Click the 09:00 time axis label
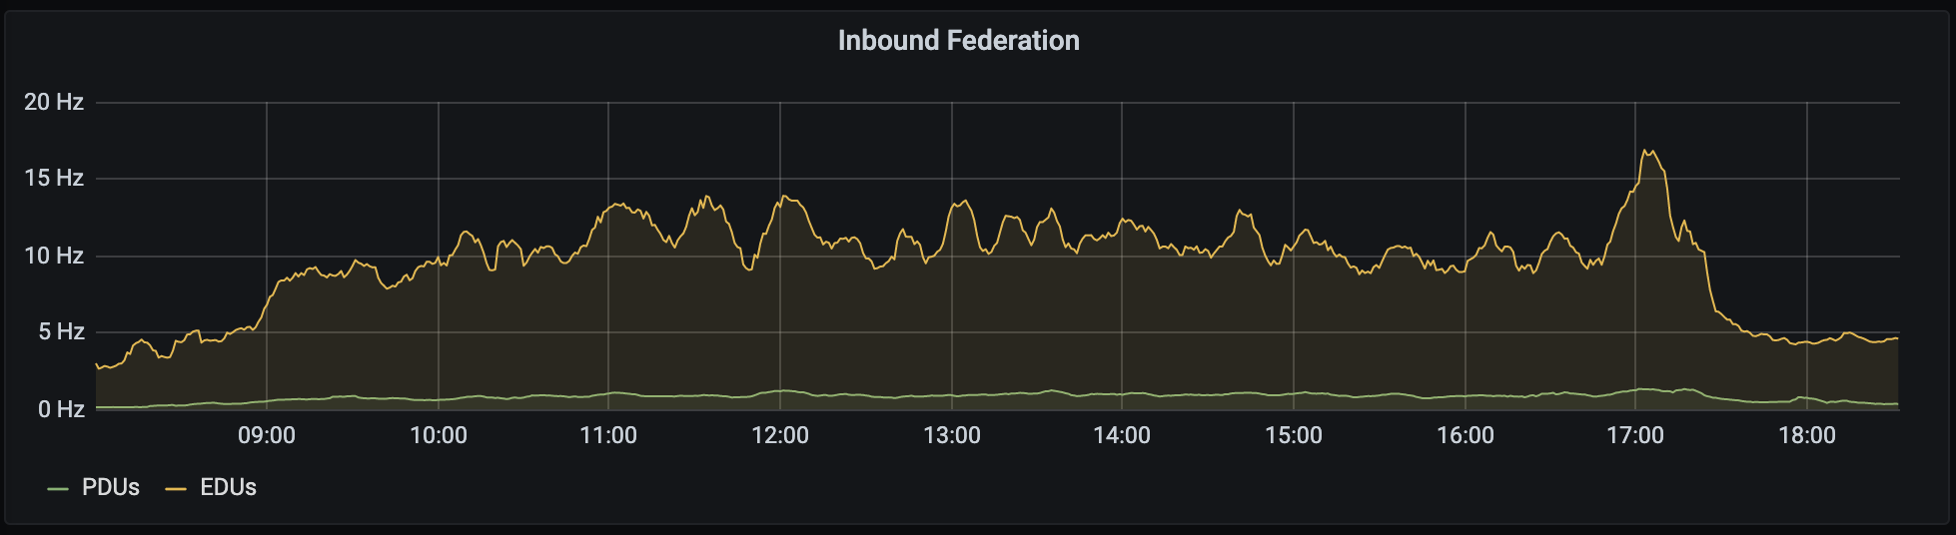This screenshot has height=535, width=1956. 267,436
